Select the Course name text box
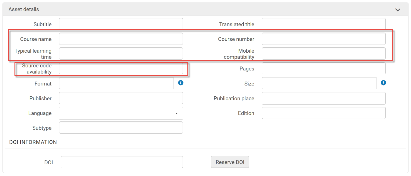 [121, 39]
